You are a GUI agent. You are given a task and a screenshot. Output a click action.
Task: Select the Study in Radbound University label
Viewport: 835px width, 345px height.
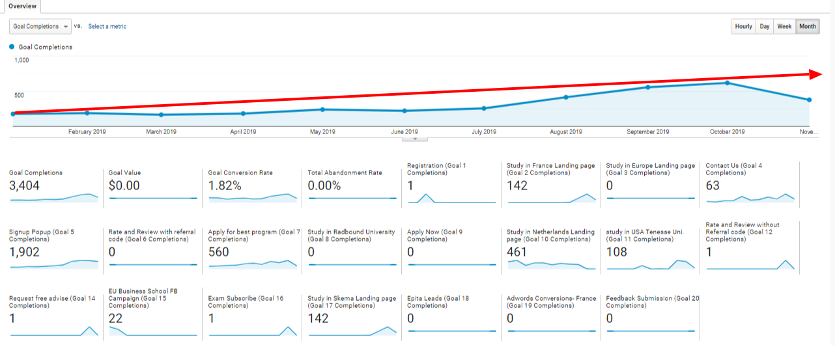tap(352, 236)
